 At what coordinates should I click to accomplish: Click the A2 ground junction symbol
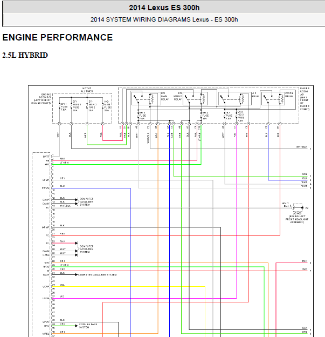tap(298, 207)
